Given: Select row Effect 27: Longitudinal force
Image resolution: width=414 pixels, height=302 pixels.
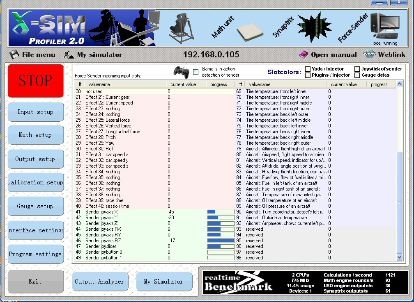Looking at the screenshot, I should tap(155, 132).
